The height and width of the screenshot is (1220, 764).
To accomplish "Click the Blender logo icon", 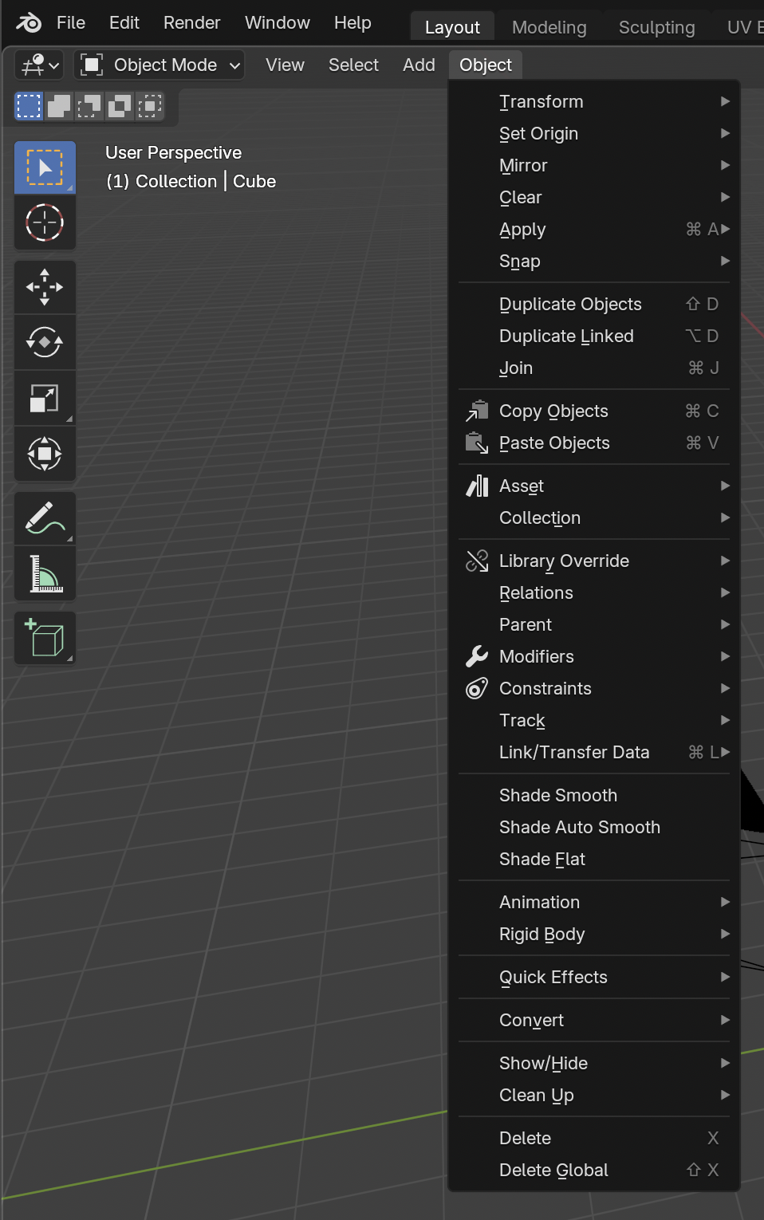I will click(x=29, y=22).
